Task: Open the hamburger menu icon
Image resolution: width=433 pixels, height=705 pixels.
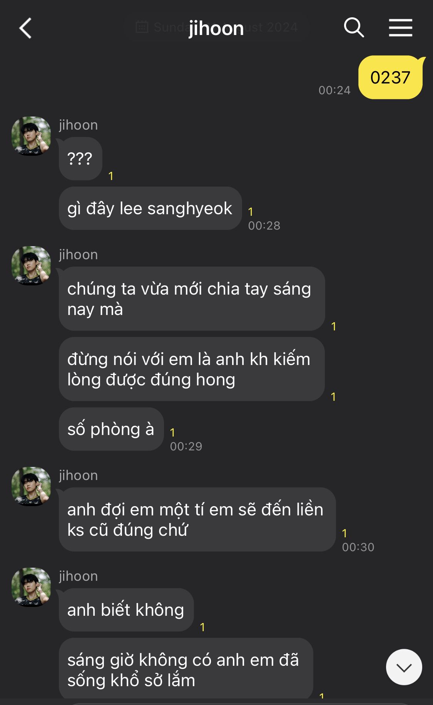Action: click(x=400, y=28)
